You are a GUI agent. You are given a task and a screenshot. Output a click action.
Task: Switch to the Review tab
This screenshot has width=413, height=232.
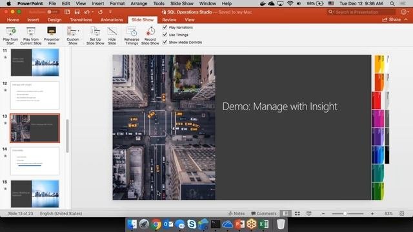point(169,20)
